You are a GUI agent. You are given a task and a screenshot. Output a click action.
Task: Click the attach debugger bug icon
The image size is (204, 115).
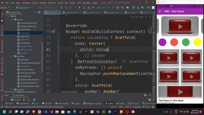click(x=89, y=8)
